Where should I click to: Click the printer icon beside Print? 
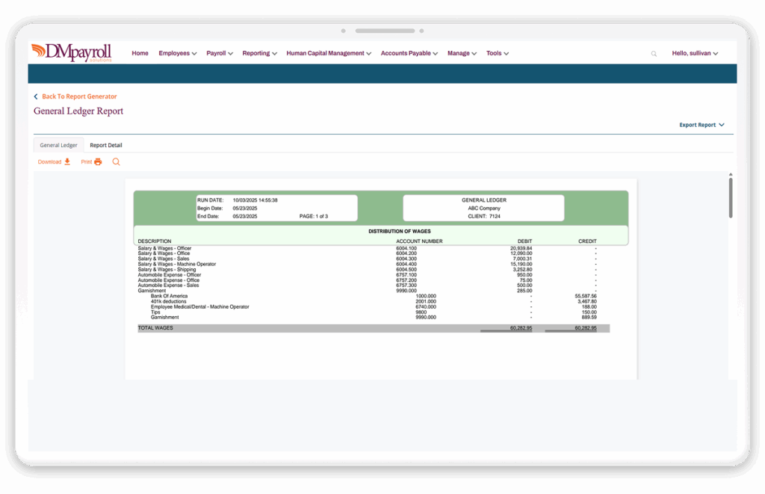point(97,161)
